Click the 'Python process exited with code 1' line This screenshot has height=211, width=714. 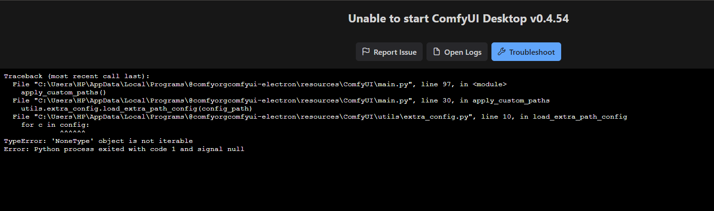click(x=124, y=149)
